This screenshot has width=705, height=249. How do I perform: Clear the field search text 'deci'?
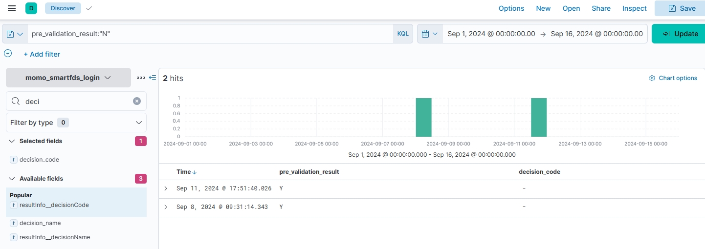pyautogui.click(x=137, y=101)
